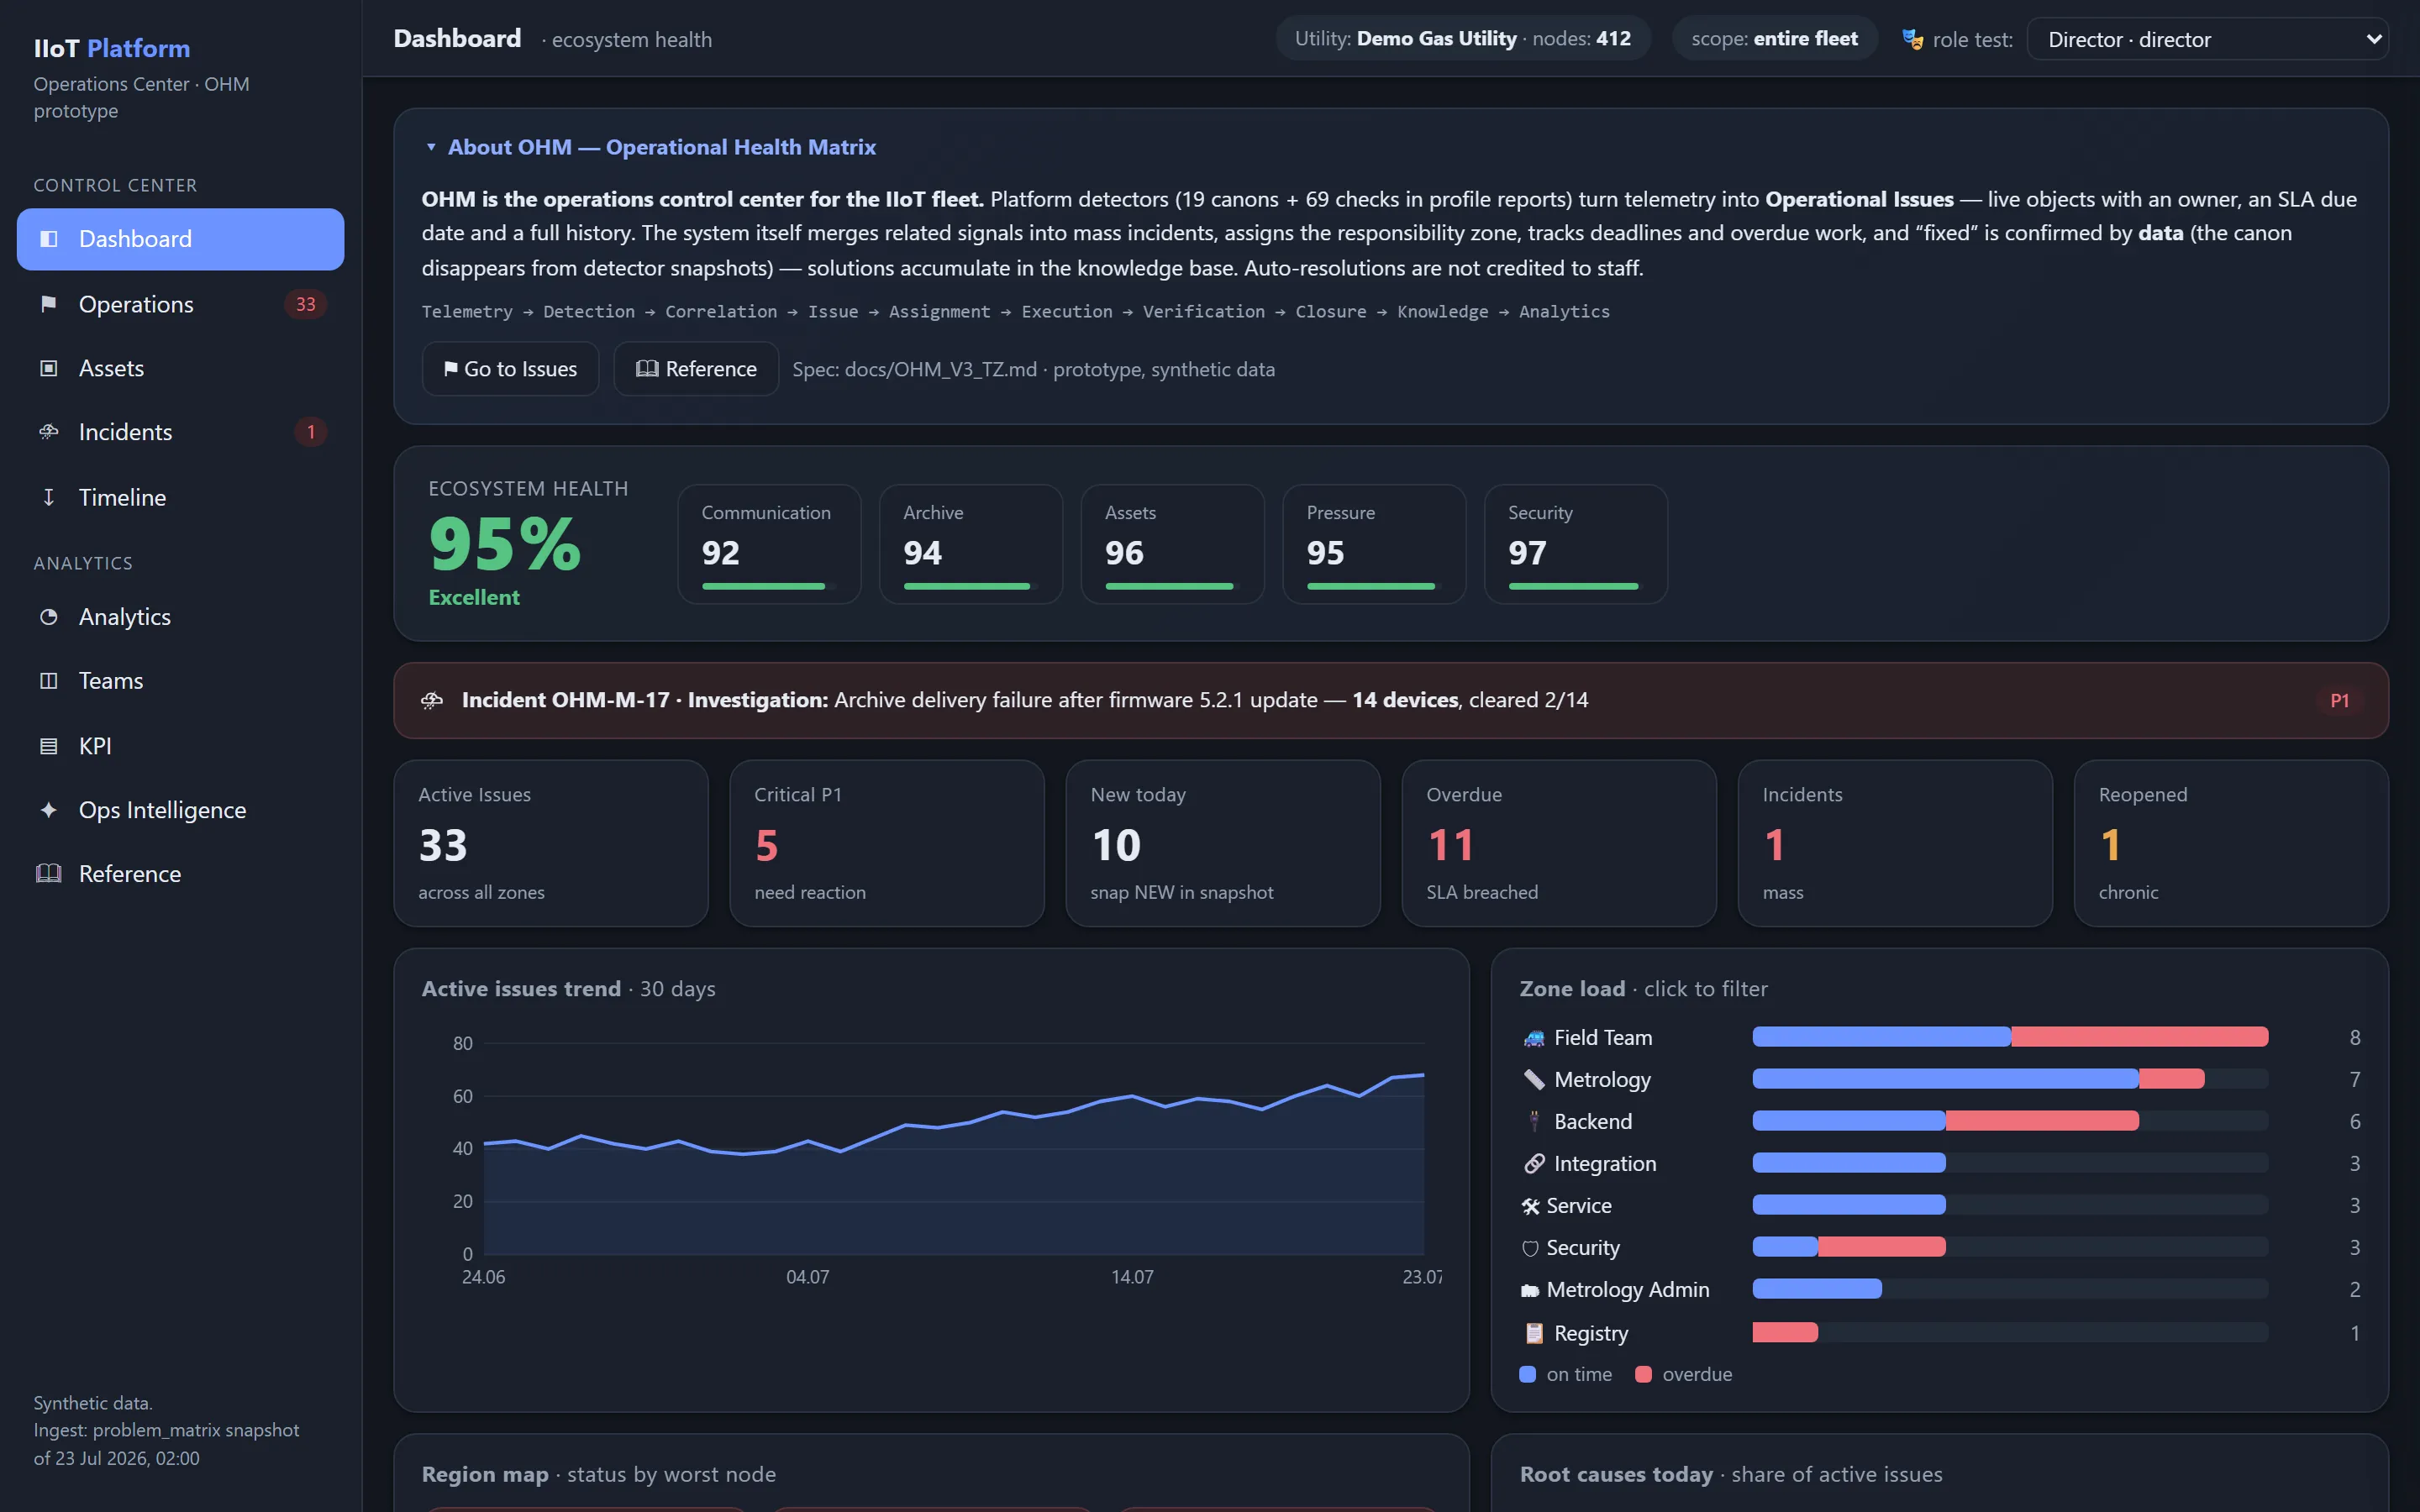Collapse the About OHM section triangle
This screenshot has height=1512, width=2420.
click(x=431, y=147)
